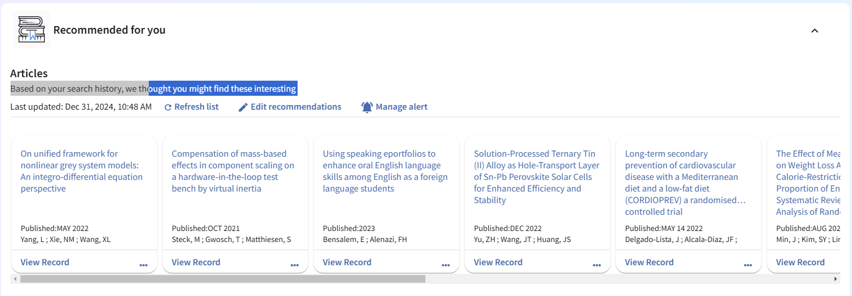Click the Articles heading
852x296 pixels.
pyautogui.click(x=29, y=74)
